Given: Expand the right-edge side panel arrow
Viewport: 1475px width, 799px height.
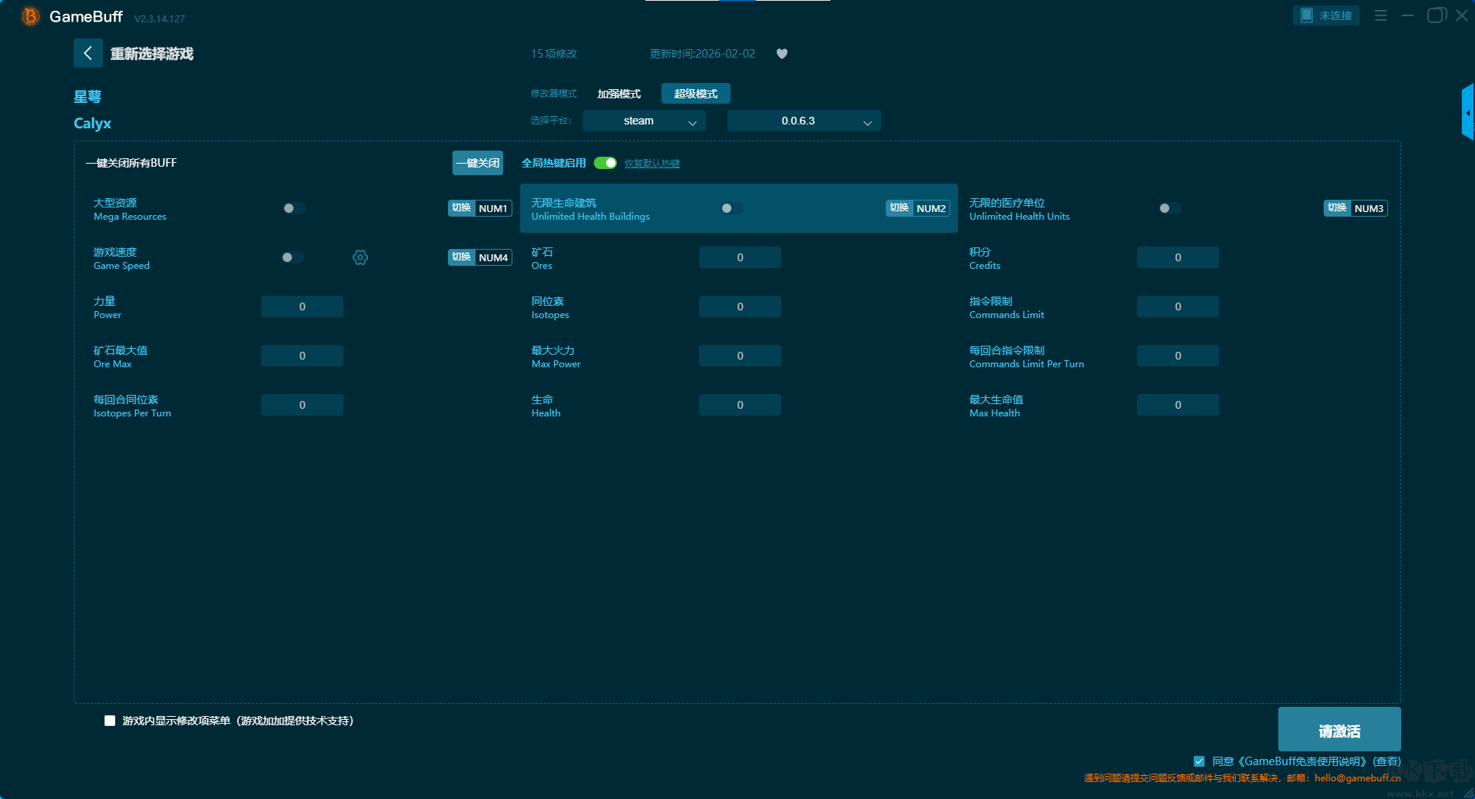Looking at the screenshot, I should (x=1467, y=112).
